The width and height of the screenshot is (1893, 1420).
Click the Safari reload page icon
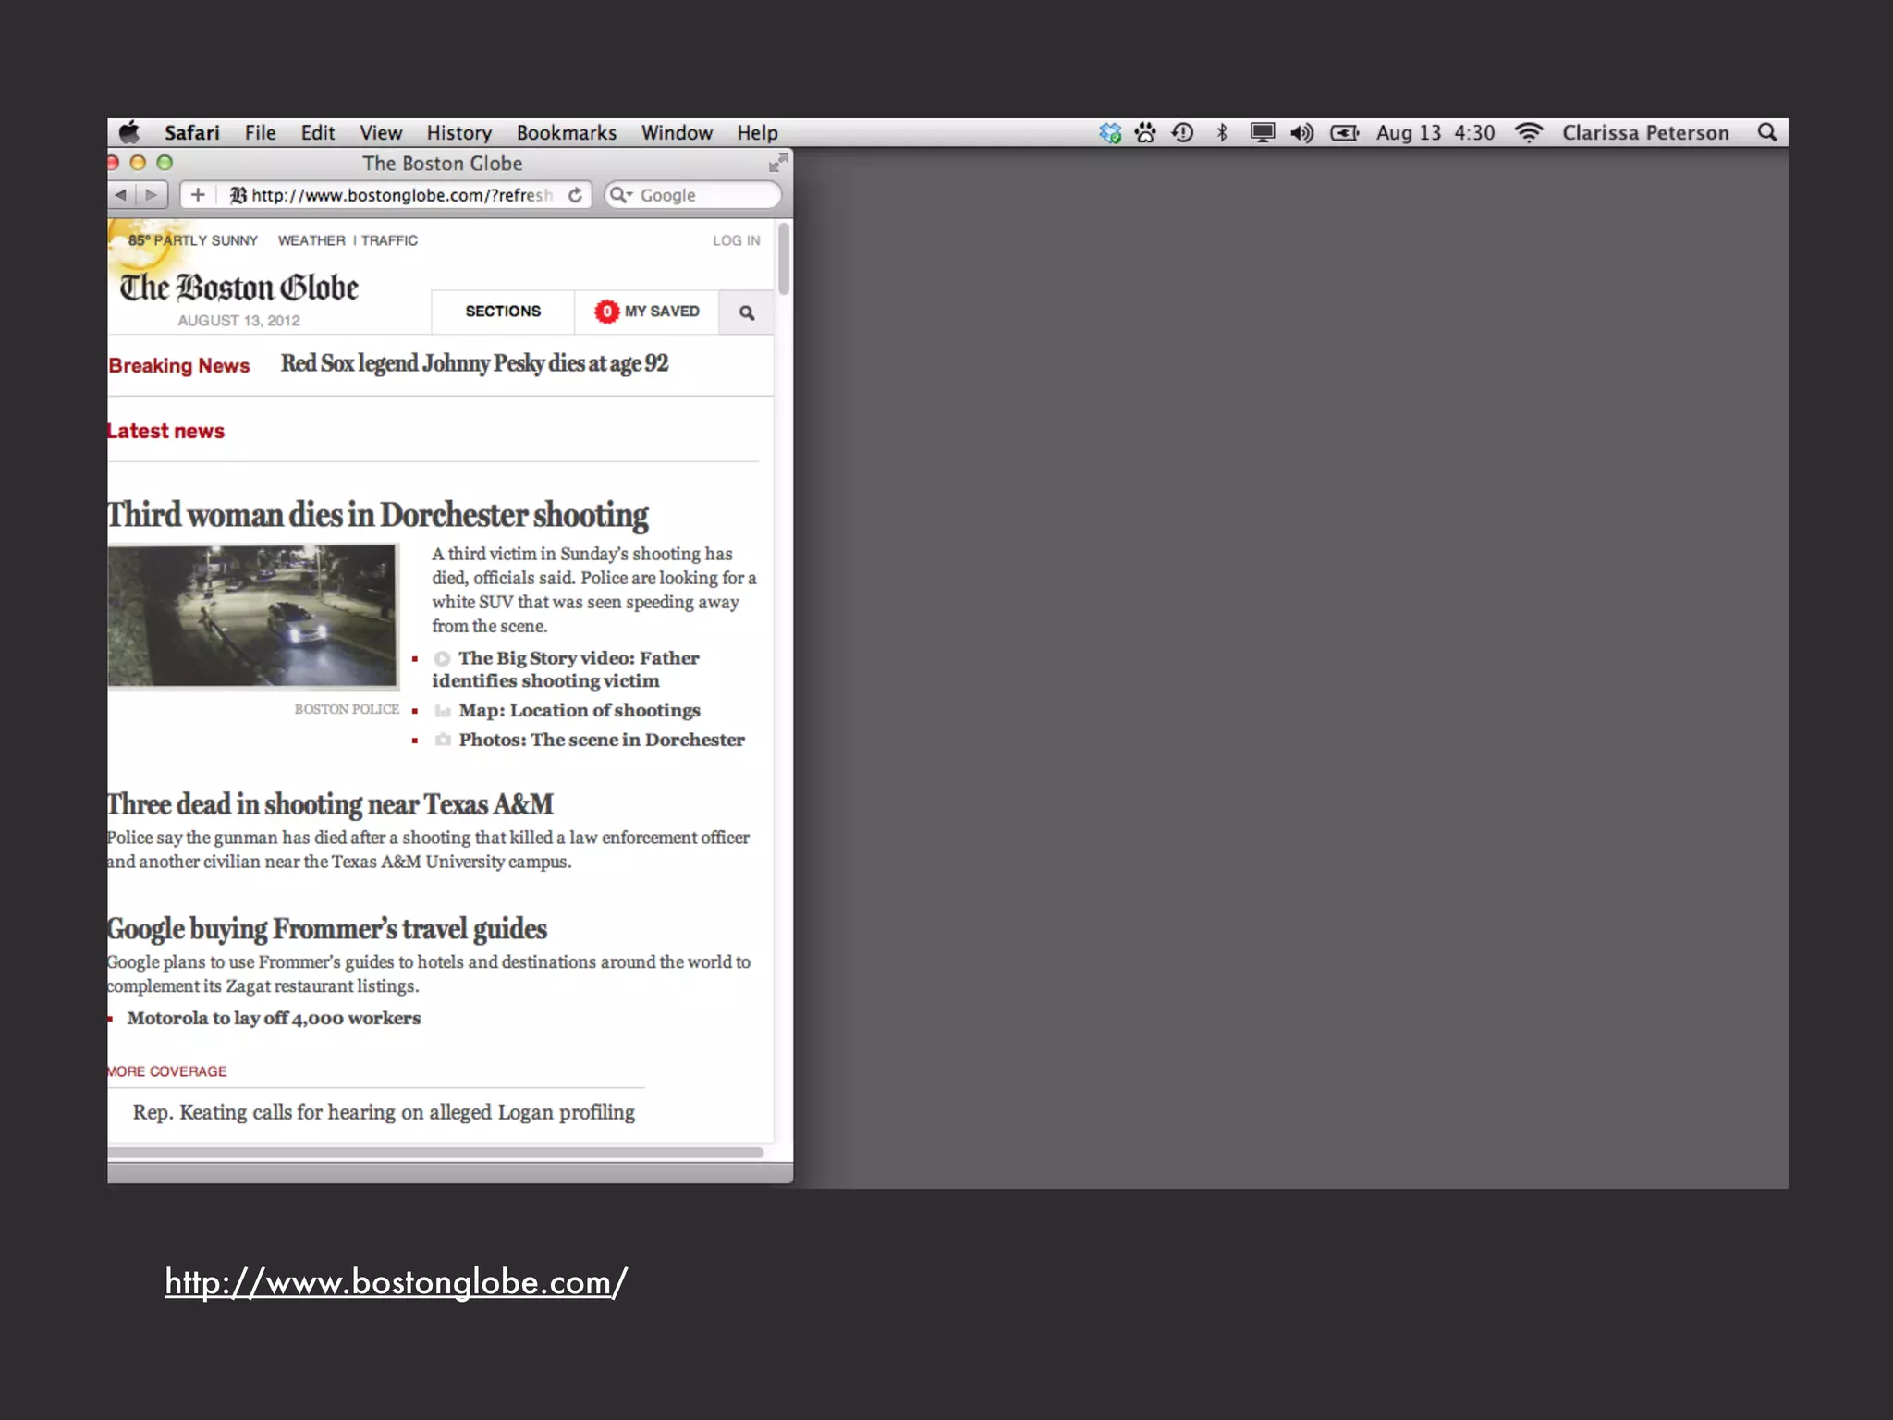point(575,195)
